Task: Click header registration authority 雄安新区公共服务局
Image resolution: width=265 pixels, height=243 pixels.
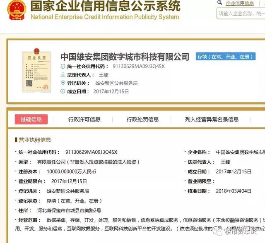Action: [116, 83]
